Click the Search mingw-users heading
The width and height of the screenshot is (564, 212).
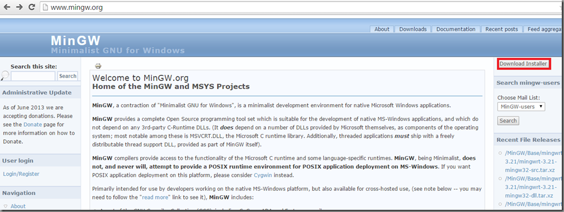point(529,83)
